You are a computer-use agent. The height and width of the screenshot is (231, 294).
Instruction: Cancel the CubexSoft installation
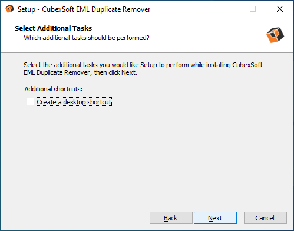pos(265,217)
